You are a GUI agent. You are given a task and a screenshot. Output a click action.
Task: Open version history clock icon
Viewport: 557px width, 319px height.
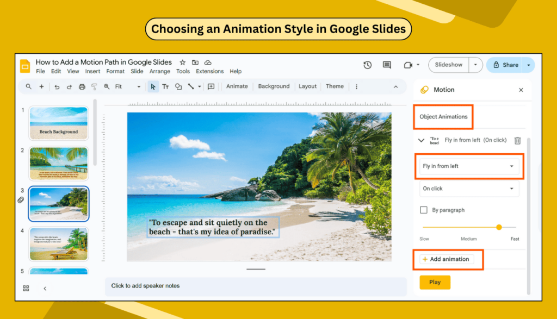368,65
